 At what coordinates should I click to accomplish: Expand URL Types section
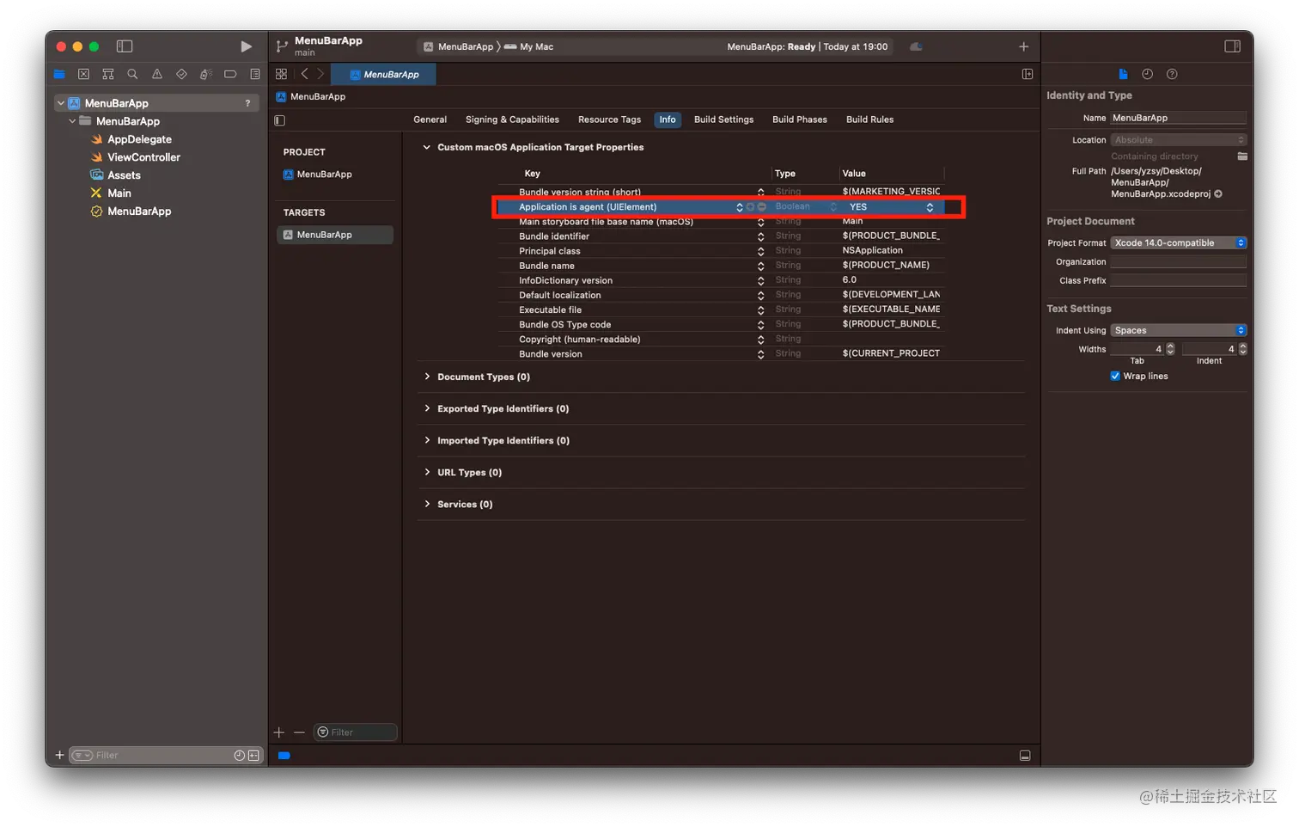click(427, 472)
